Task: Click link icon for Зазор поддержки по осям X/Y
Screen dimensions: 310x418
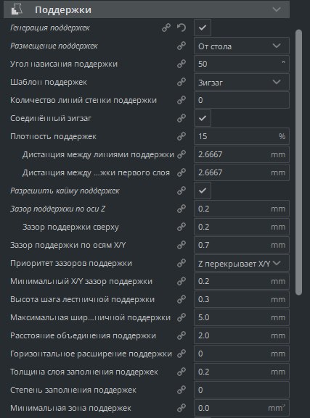Action: tap(181, 246)
